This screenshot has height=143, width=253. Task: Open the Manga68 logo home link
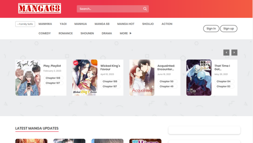coord(39,8)
